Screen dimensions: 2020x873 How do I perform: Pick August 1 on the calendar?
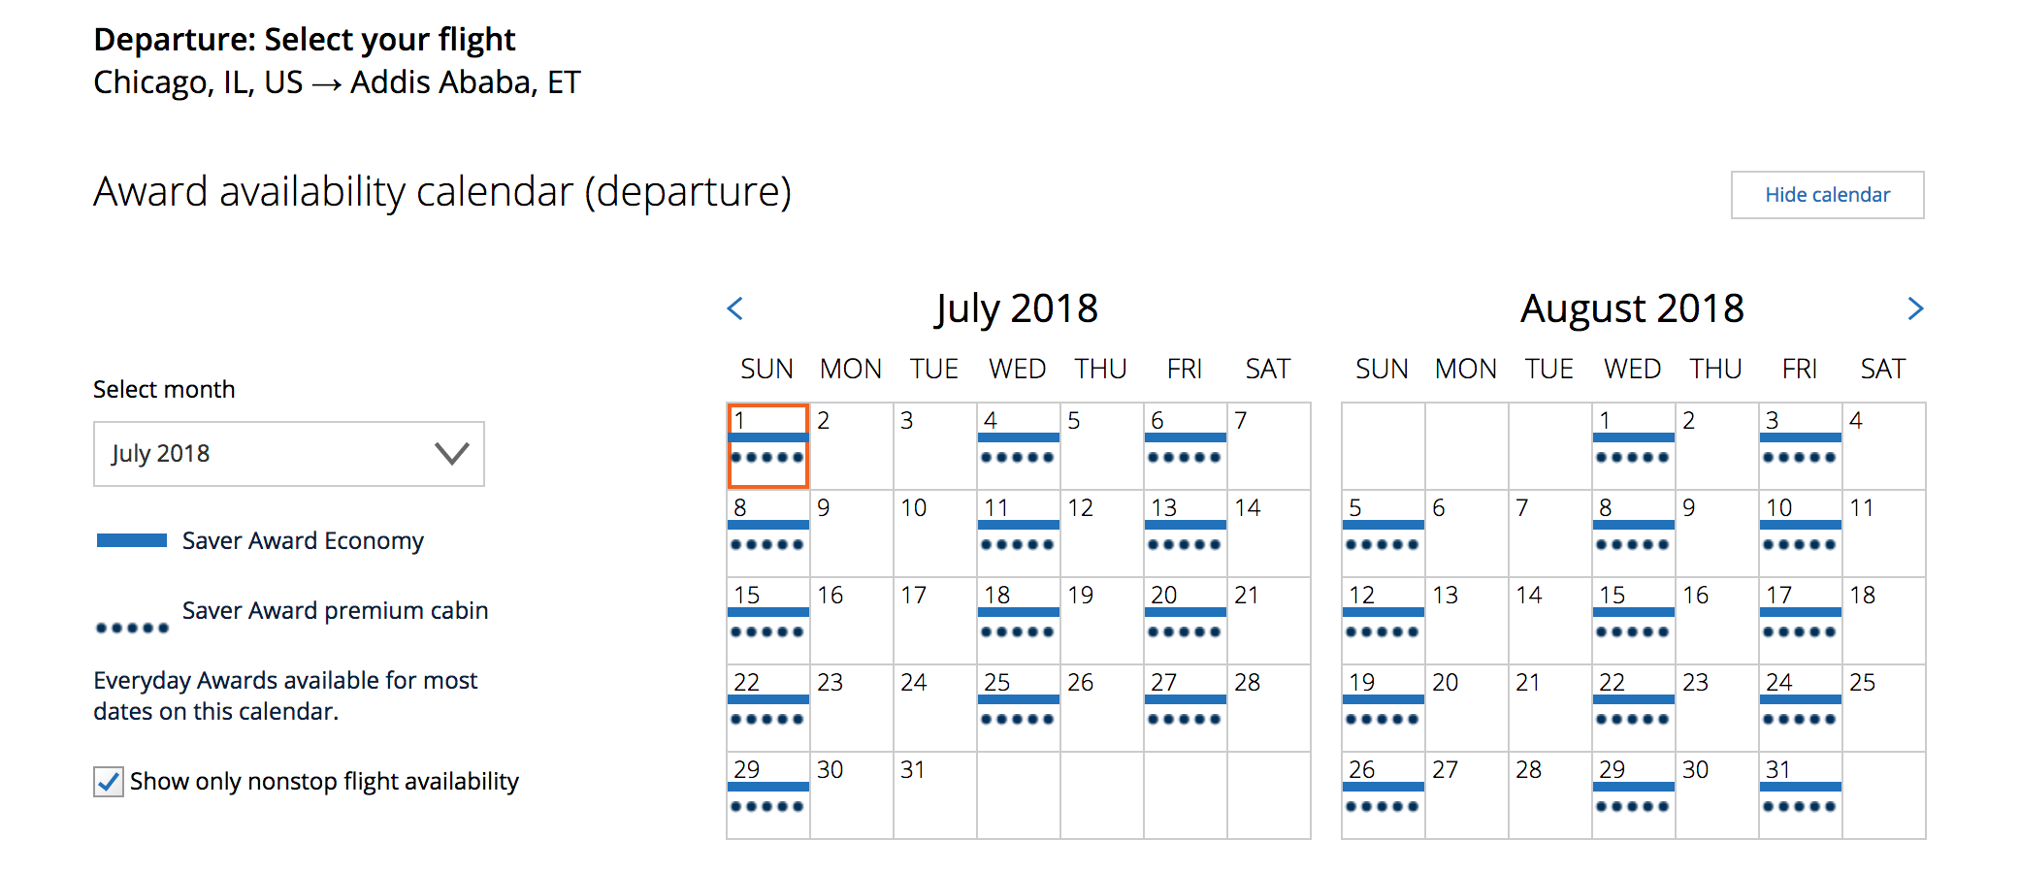click(1633, 445)
